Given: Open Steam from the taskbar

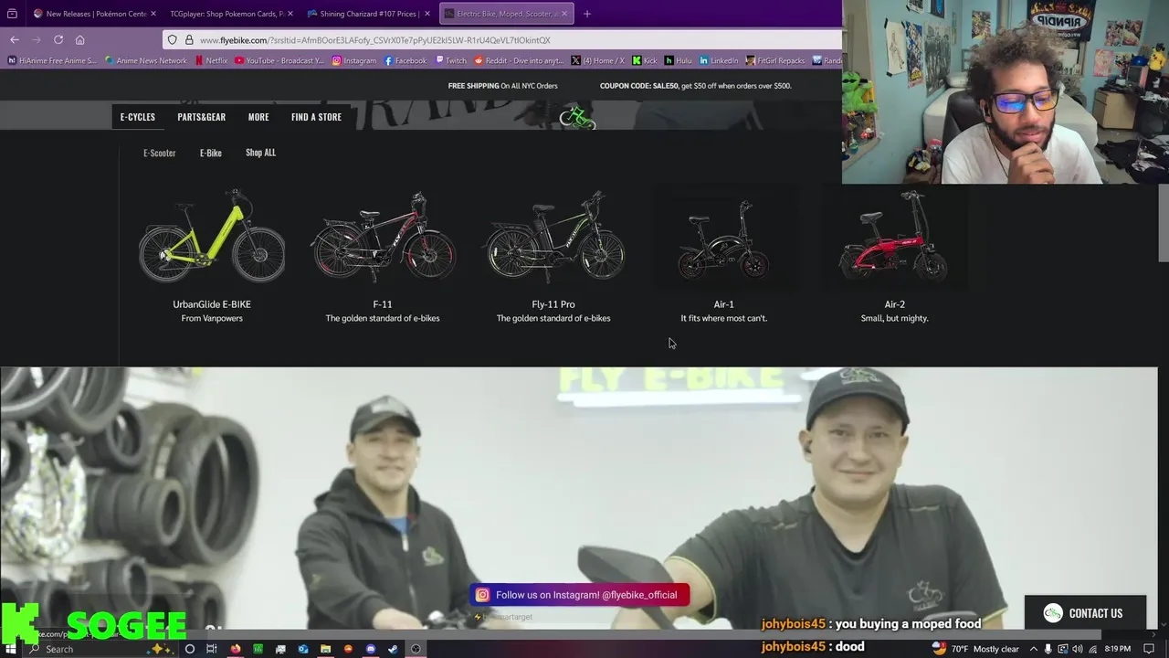Looking at the screenshot, I should click(x=393, y=649).
